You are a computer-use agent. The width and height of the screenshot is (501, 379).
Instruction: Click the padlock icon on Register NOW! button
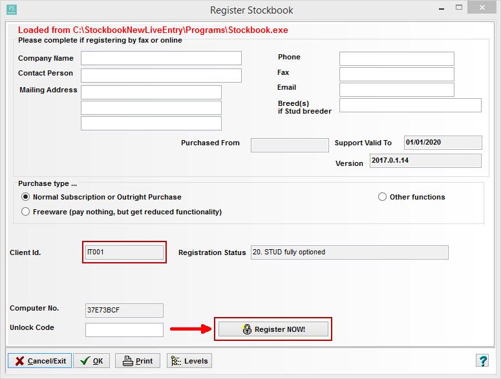(x=247, y=329)
